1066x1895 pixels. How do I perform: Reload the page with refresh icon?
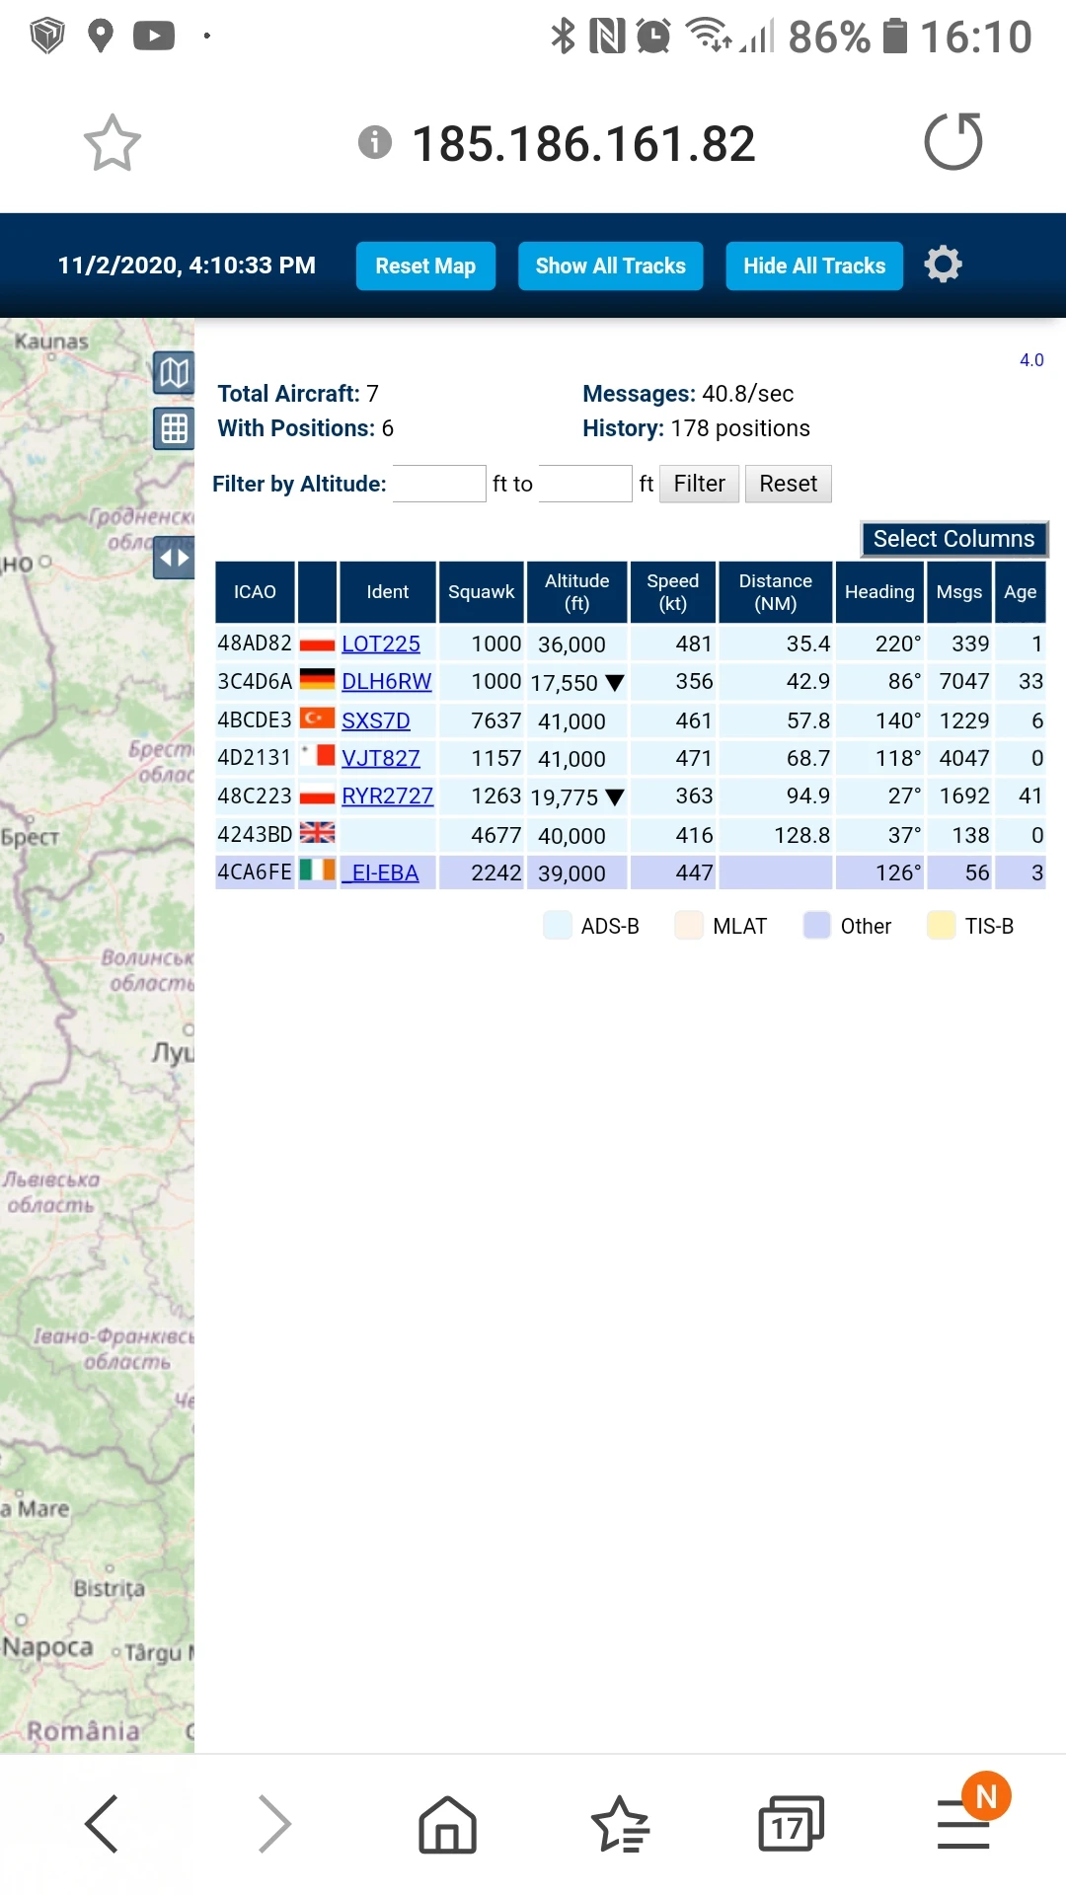(953, 141)
